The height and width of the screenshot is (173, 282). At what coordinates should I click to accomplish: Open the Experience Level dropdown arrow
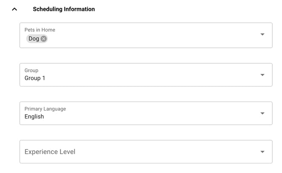[x=262, y=152]
